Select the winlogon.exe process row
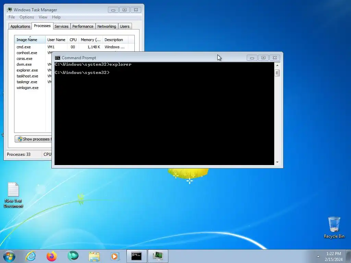The width and height of the screenshot is (351, 263). (33, 88)
